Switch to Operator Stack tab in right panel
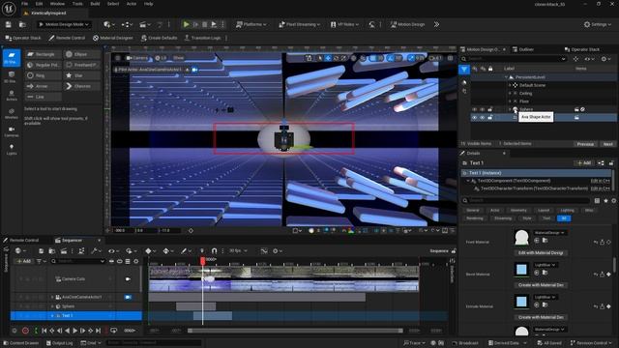 click(582, 49)
